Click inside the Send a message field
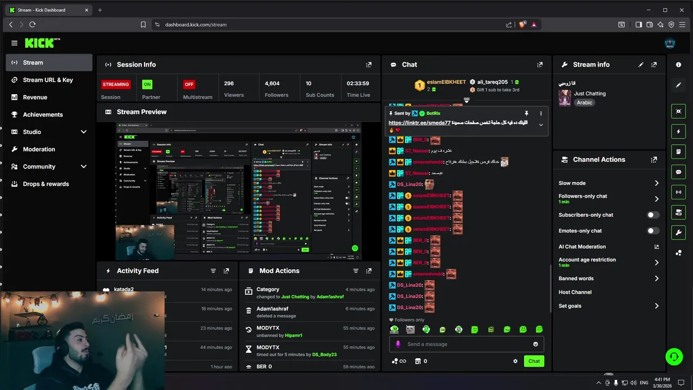The width and height of the screenshot is (693, 390). [466, 344]
